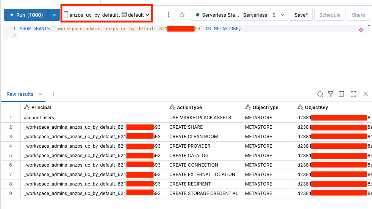
Task: Click row number 5 in the results
Action: [11, 156]
